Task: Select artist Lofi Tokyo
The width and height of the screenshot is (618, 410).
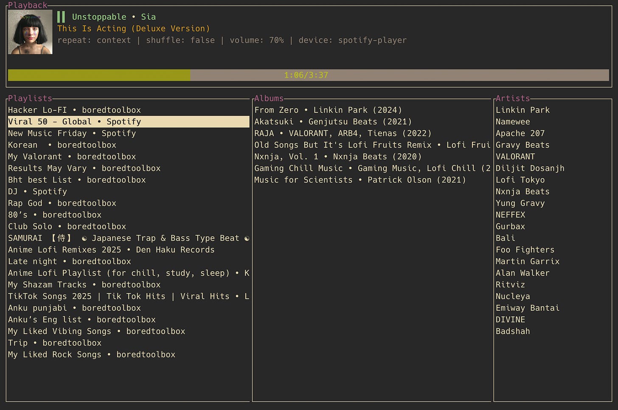Action: 520,180
